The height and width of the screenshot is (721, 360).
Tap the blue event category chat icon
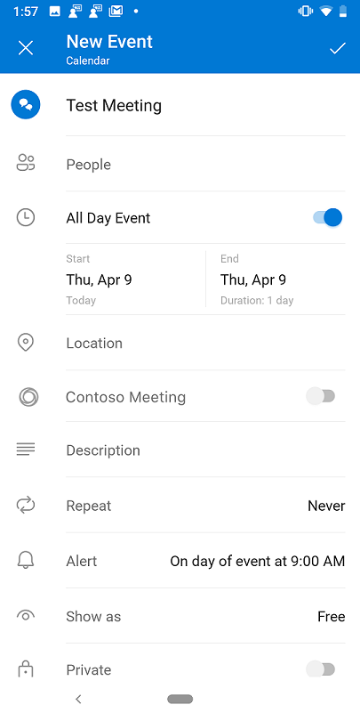[26, 105]
